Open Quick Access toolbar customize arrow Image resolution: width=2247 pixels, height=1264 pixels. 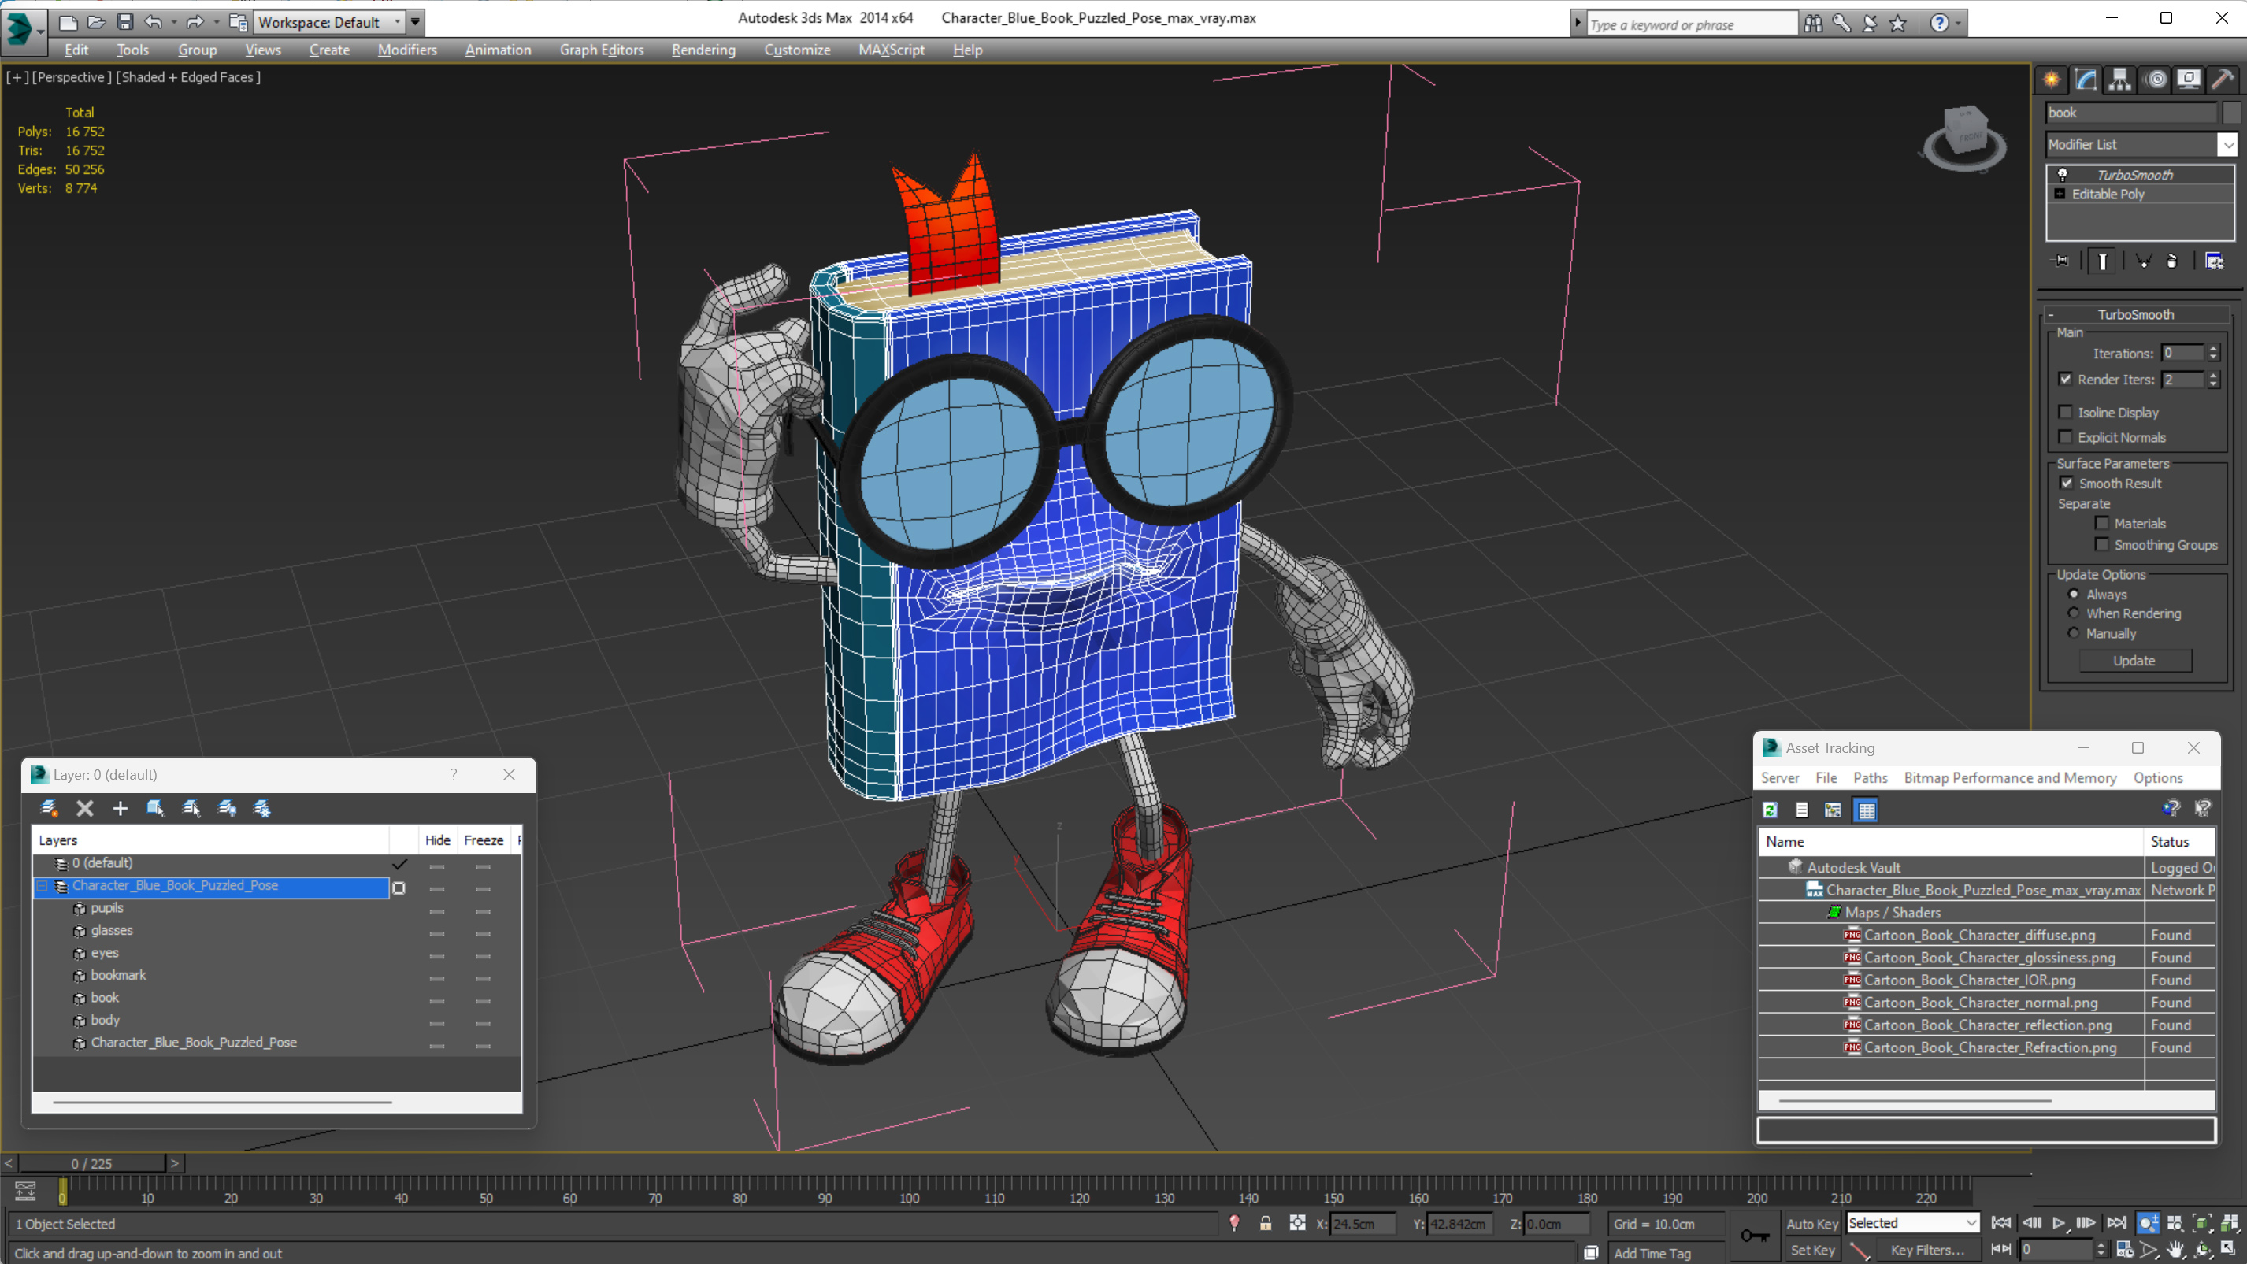tap(416, 22)
